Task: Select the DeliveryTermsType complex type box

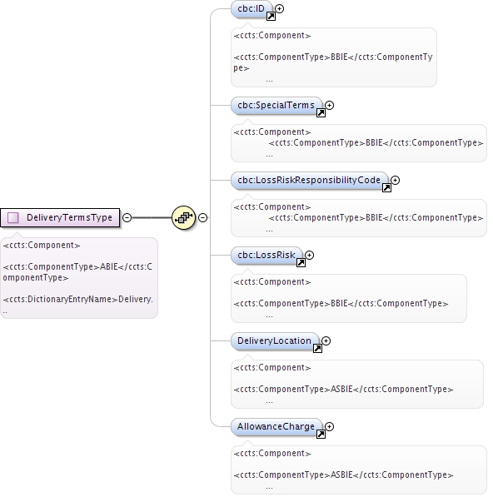Action: (x=60, y=218)
